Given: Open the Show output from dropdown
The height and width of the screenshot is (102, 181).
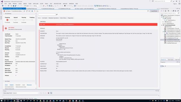Looking at the screenshot, I should [x=26, y=93].
